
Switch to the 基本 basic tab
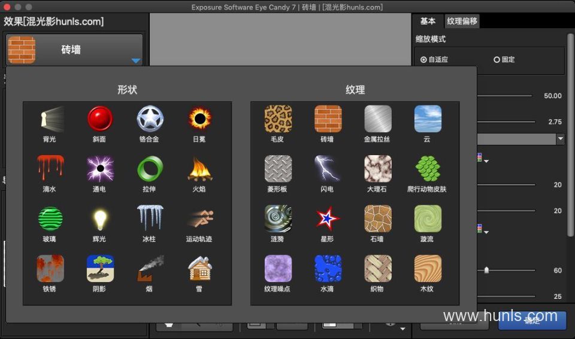[428, 22]
